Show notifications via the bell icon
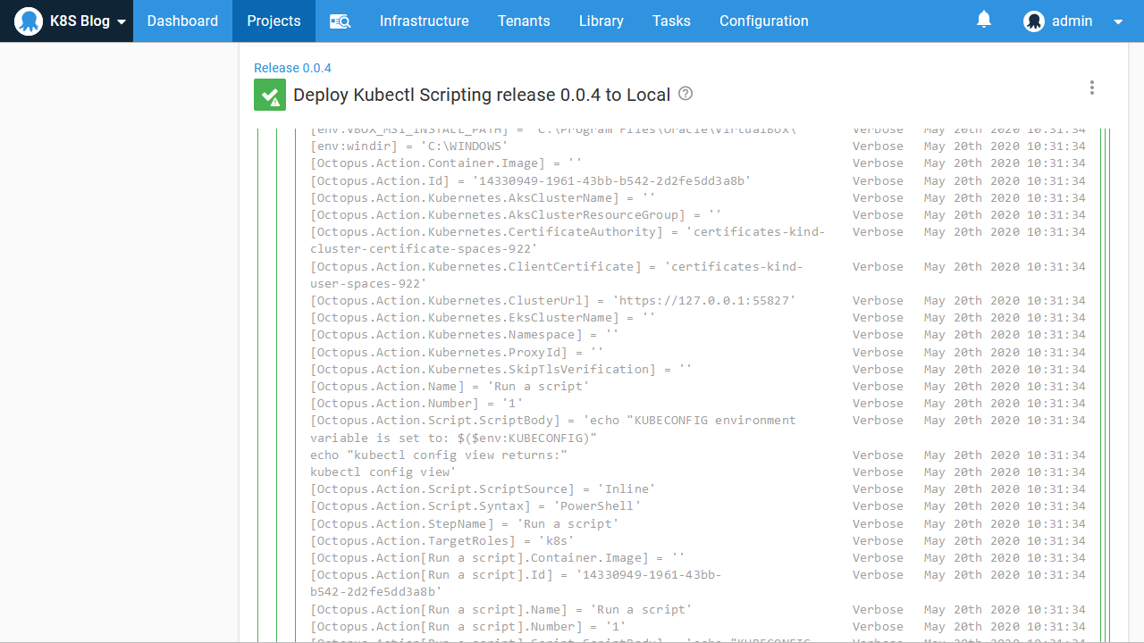The image size is (1144, 643). (x=984, y=20)
